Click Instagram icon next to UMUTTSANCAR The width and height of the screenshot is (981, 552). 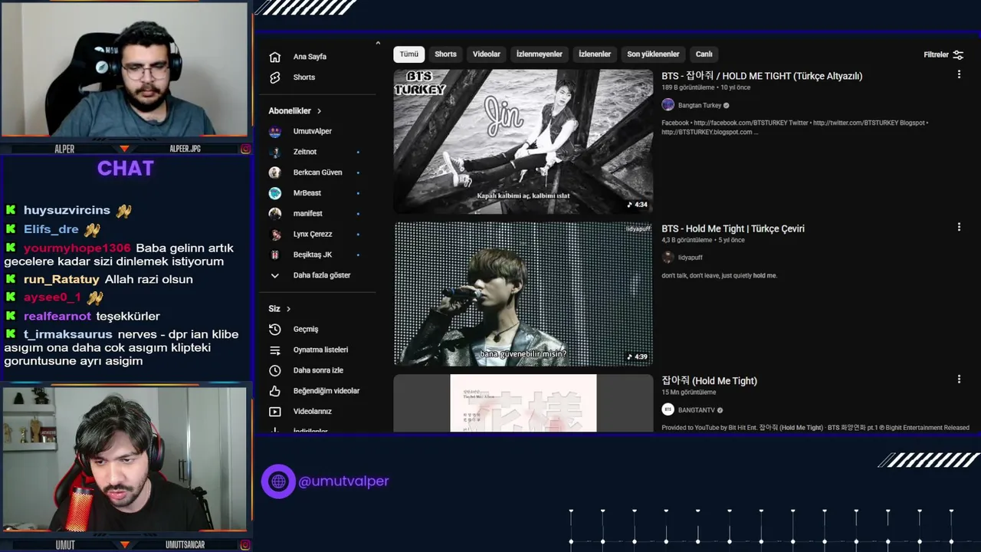245,545
